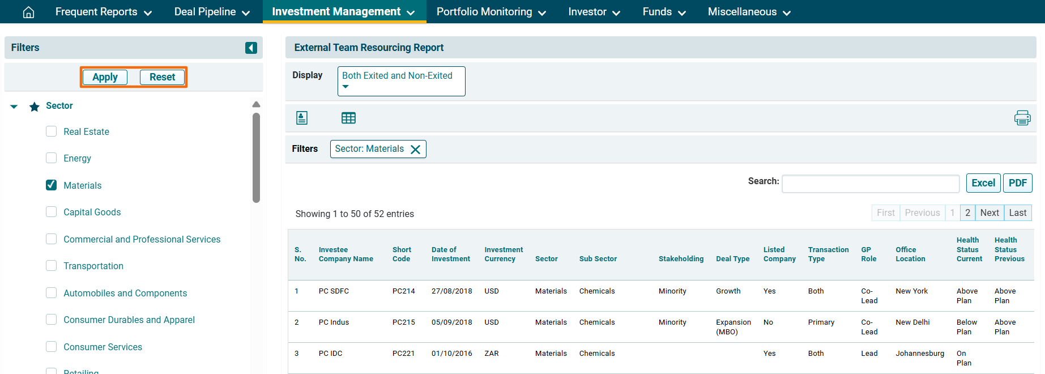Click the Apply filters button
Viewport: 1045px width, 374px height.
(105, 77)
